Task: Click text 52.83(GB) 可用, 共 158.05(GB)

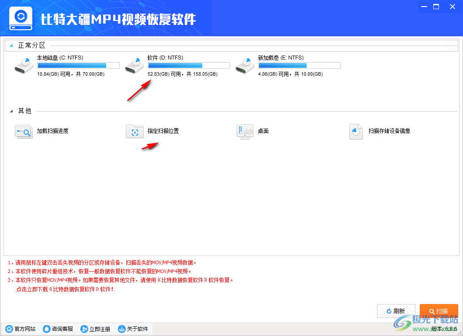Action: pos(183,74)
